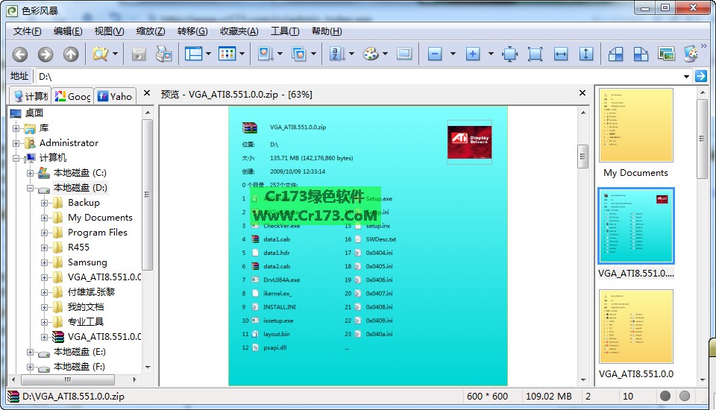This screenshot has height=410, width=716.
Task: Click the preview vertical scrollbar thumb
Action: 582,157
